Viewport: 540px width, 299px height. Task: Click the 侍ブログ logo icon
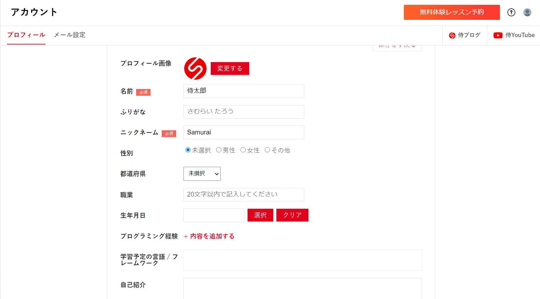coord(452,35)
